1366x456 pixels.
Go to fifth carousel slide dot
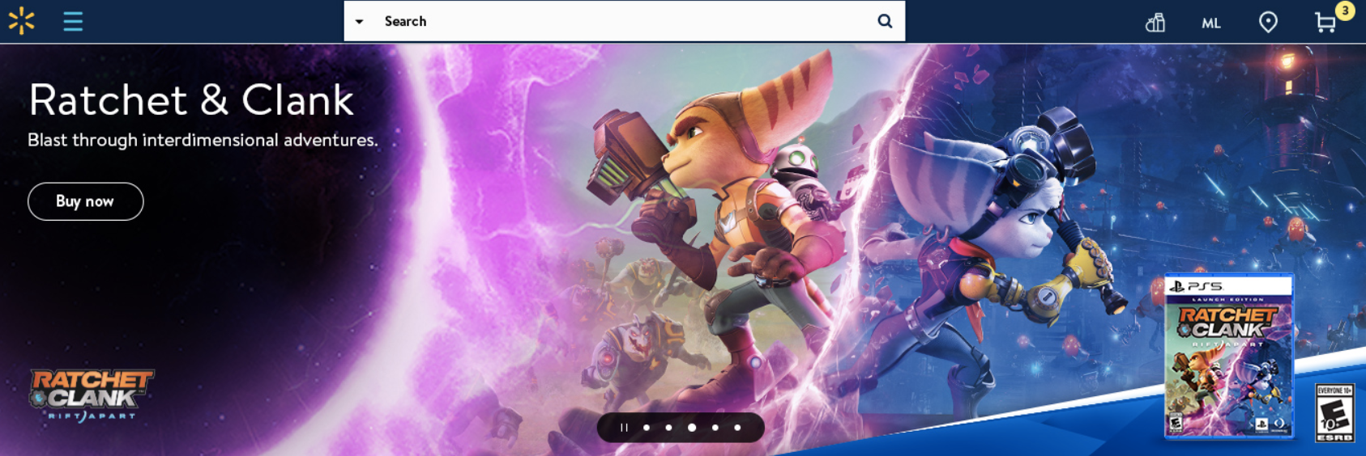click(737, 428)
